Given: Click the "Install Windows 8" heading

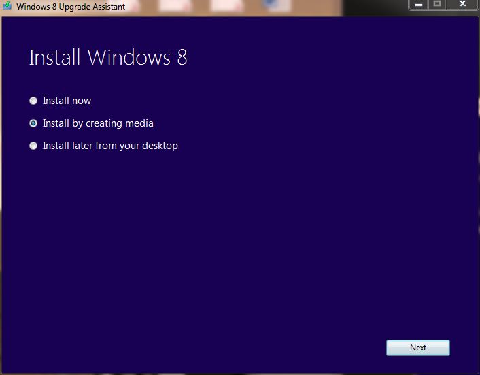Looking at the screenshot, I should [x=107, y=57].
